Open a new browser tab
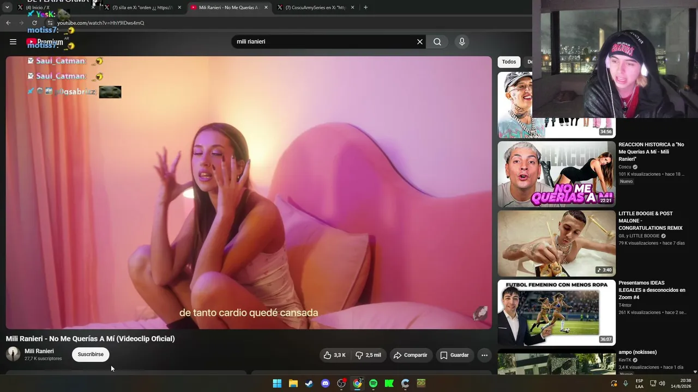The image size is (698, 392). coord(365,8)
